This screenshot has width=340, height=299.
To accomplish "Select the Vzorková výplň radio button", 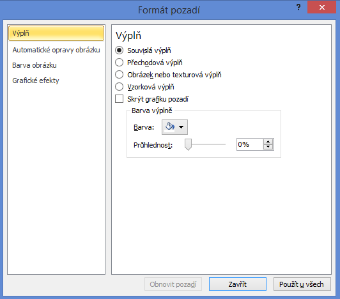I will point(120,87).
